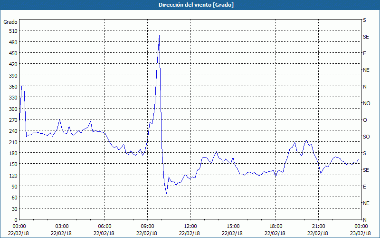
Task: Click the 270 y-axis value
Action: [13, 120]
